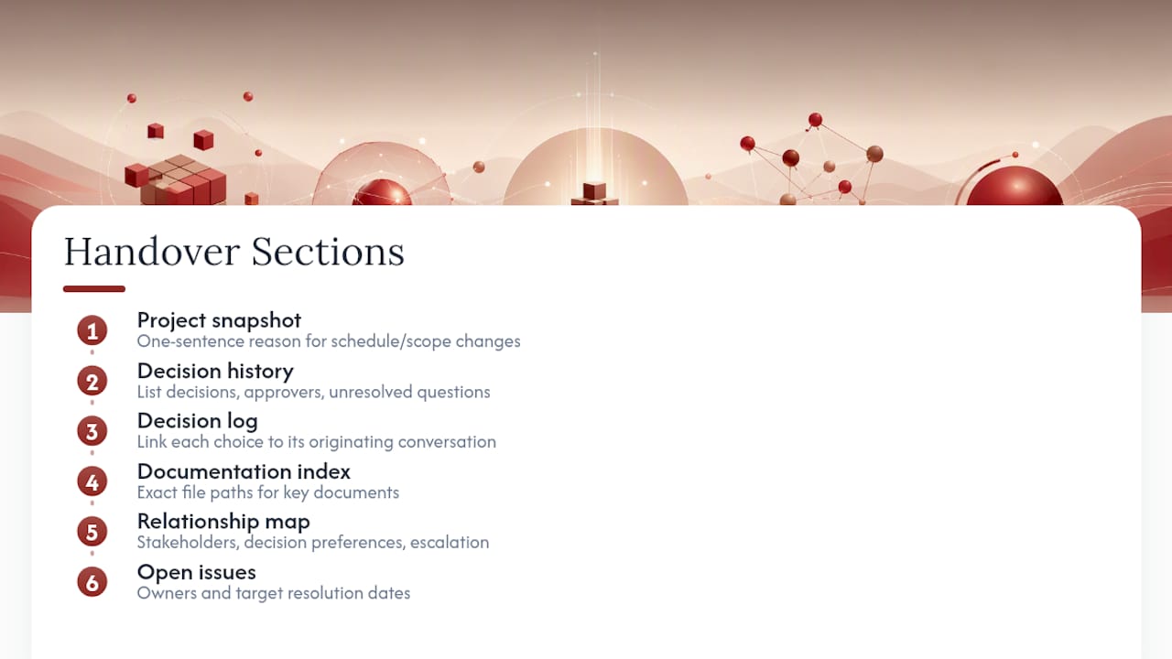Click the number 4 circle badge

pyautogui.click(x=92, y=481)
